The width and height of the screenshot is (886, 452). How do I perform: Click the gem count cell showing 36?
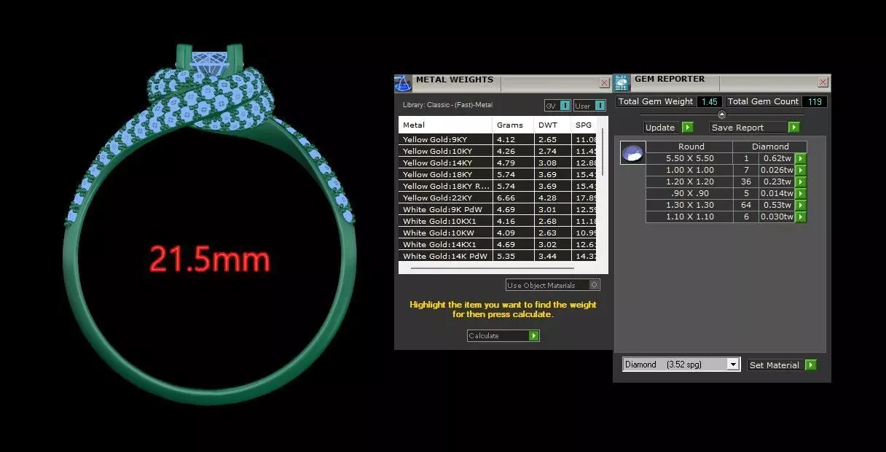[746, 182]
